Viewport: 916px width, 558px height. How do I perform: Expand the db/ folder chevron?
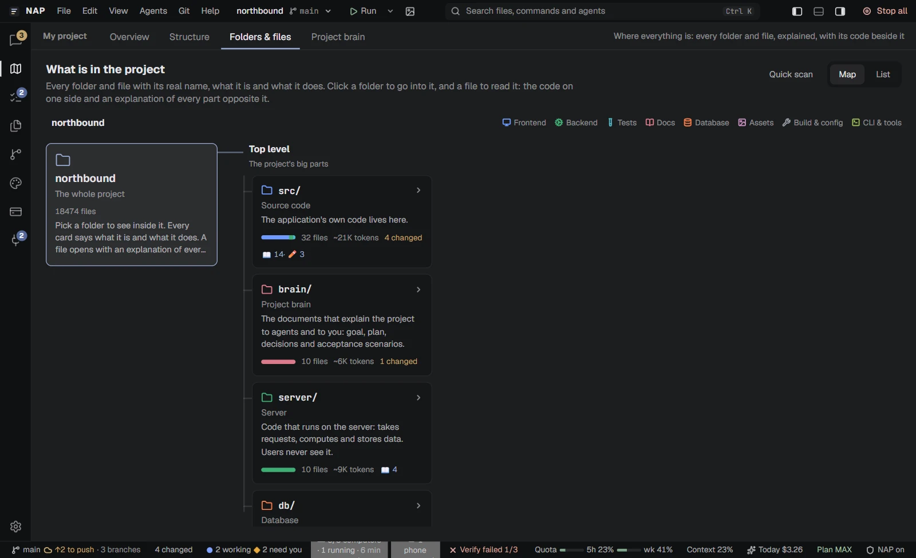coord(418,506)
